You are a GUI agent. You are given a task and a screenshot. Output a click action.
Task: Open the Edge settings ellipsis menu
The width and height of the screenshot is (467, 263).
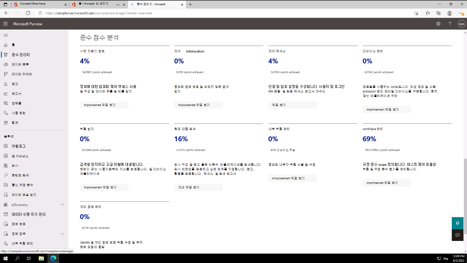coord(461,13)
